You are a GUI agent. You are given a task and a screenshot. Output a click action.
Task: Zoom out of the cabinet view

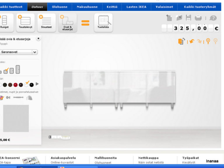(x=216, y=41)
